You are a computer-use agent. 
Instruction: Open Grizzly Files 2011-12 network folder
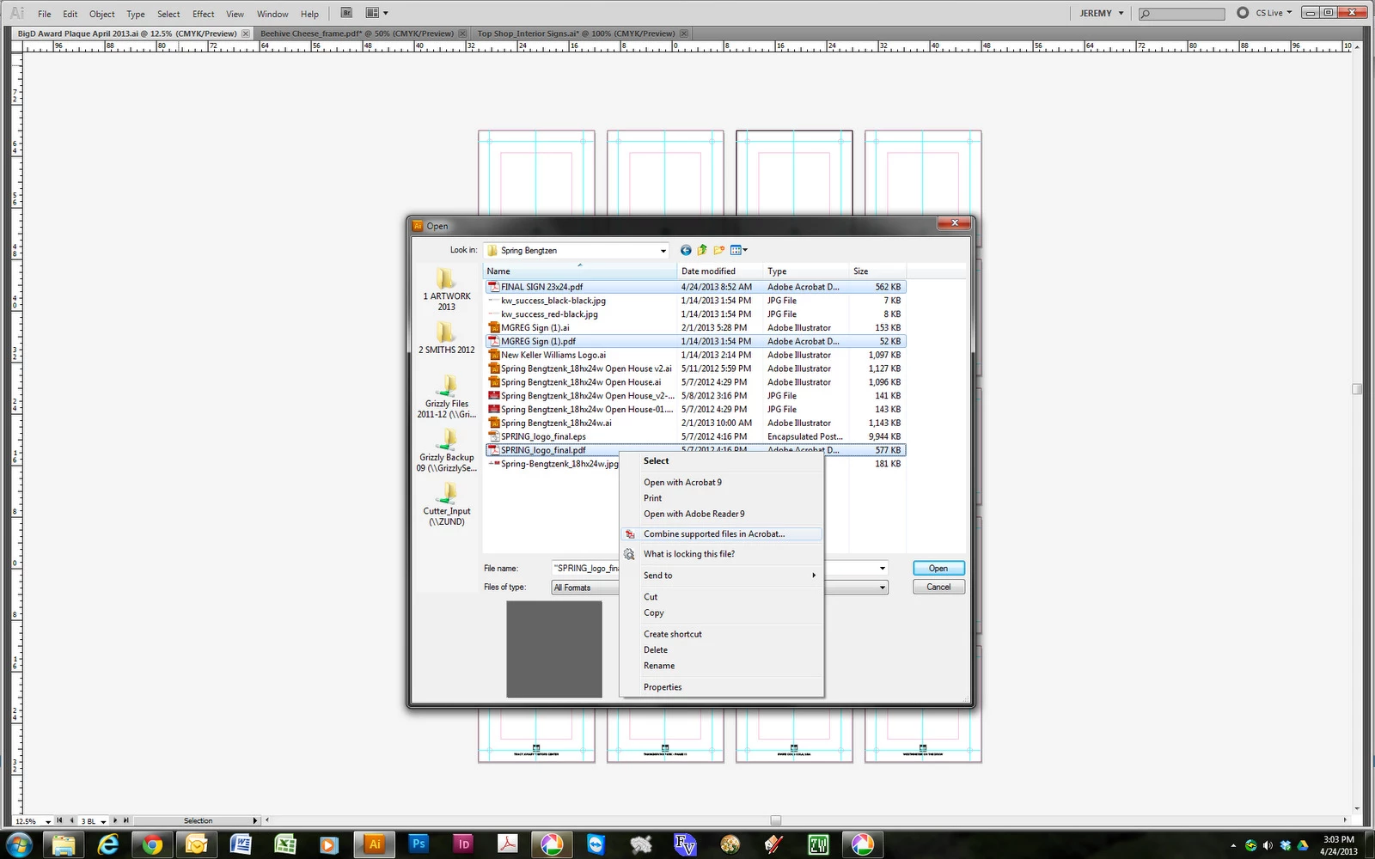pos(446,397)
